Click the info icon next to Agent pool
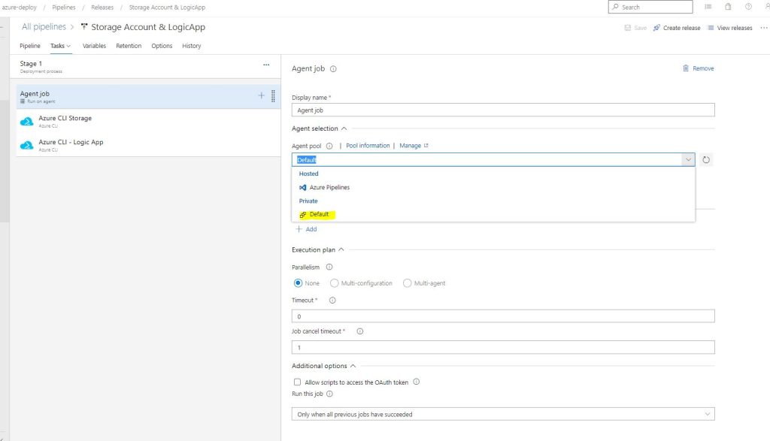This screenshot has height=441, width=770. coord(329,146)
